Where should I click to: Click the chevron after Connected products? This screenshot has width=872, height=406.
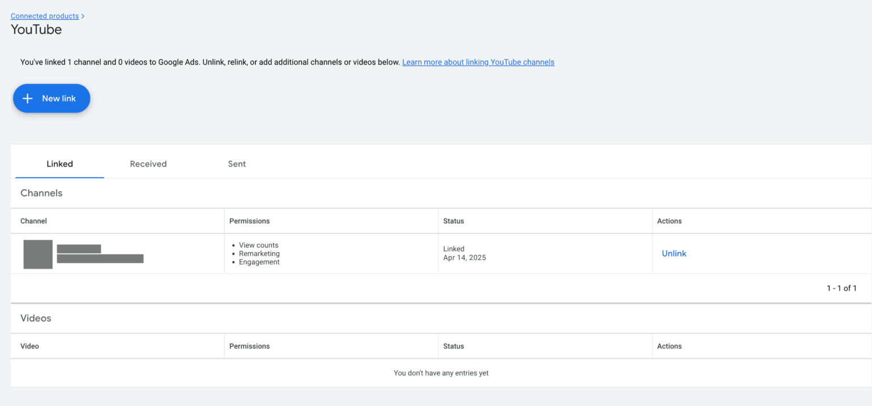[x=83, y=16]
